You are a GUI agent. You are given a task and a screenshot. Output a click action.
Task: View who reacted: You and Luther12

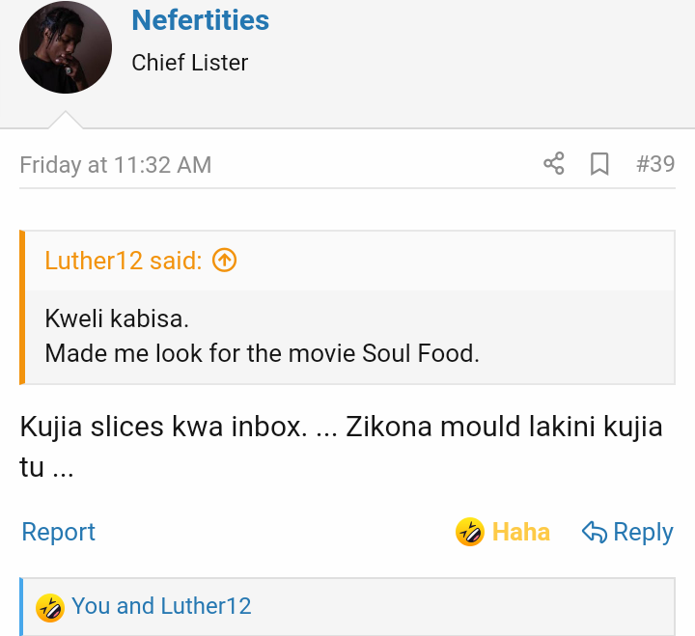coord(161,606)
